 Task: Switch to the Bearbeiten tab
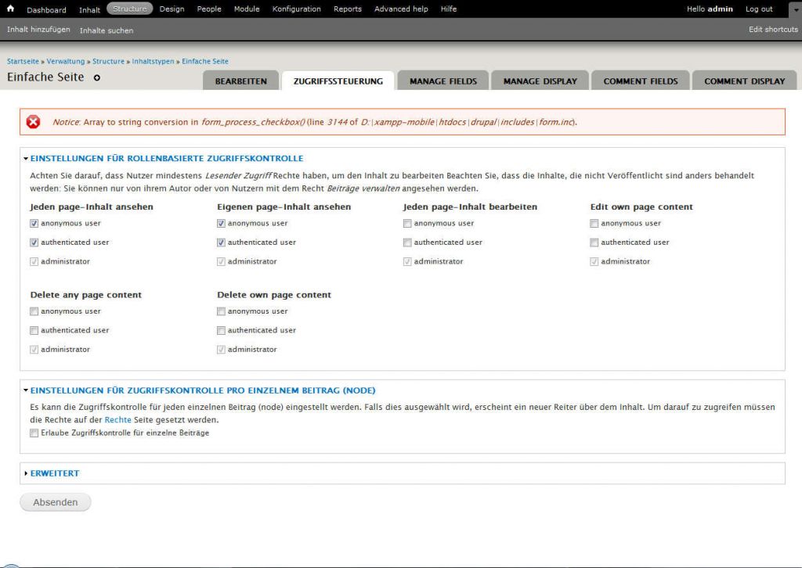click(240, 81)
